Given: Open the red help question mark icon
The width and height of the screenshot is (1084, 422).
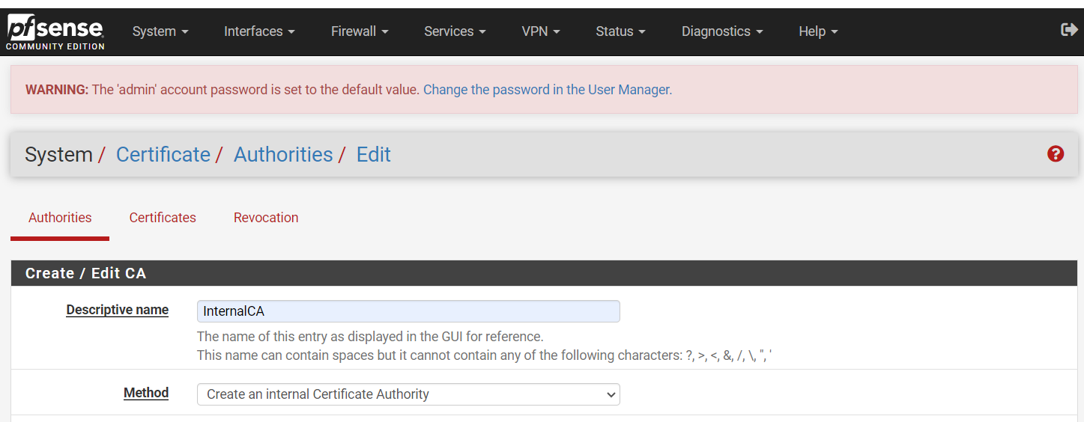Looking at the screenshot, I should click(1056, 154).
